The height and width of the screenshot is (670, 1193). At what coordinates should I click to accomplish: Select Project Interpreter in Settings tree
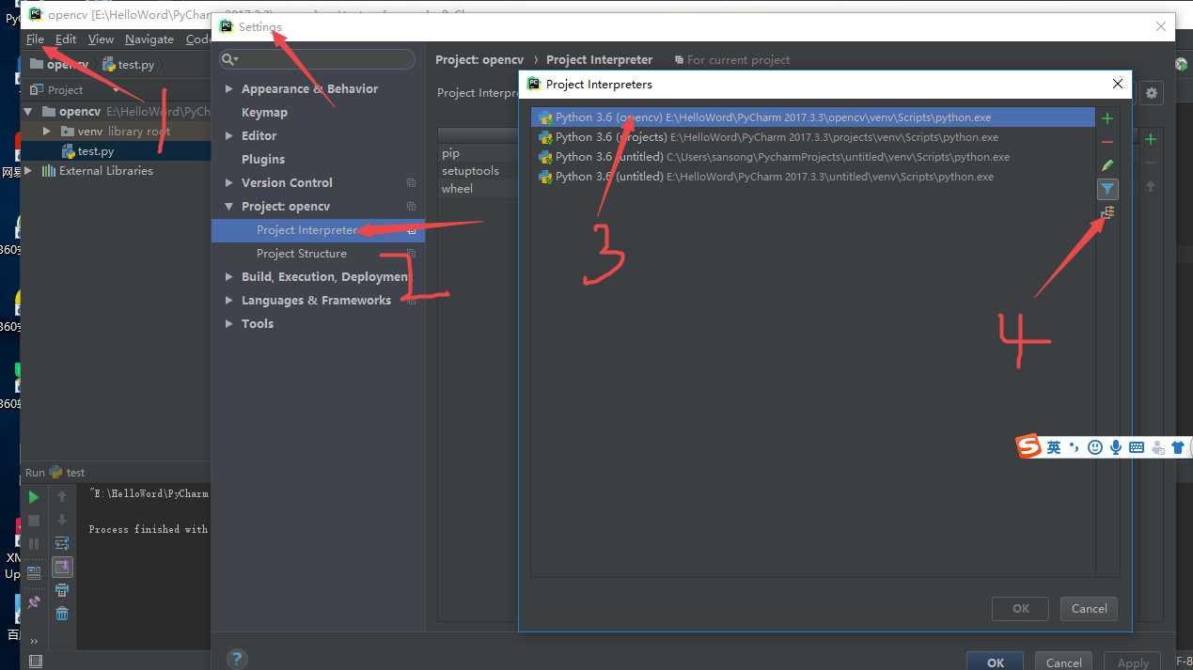click(x=318, y=230)
